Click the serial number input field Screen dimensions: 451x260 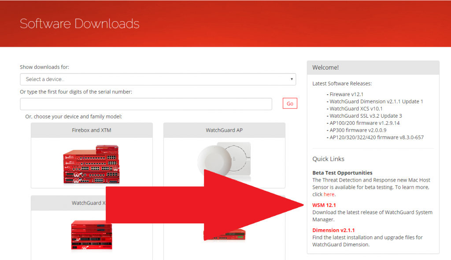146,104
